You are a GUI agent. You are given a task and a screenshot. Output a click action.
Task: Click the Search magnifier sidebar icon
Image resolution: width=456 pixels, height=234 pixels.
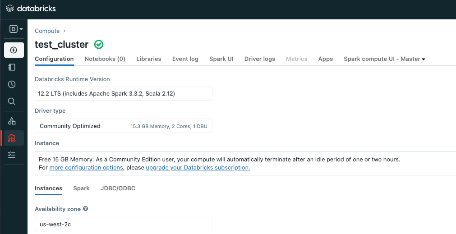point(12,101)
